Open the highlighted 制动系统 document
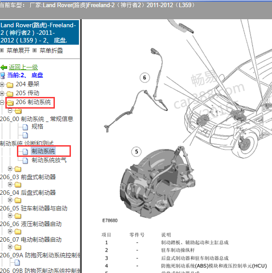Image resolution: width=272 pixels, height=273 pixels. (x=43, y=151)
